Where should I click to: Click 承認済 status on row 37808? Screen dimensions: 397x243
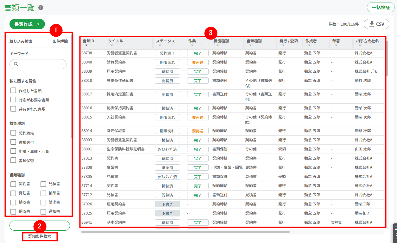tap(167, 167)
